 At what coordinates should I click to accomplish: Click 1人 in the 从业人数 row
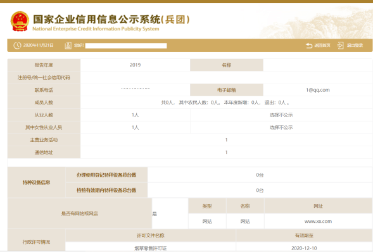tap(135, 115)
